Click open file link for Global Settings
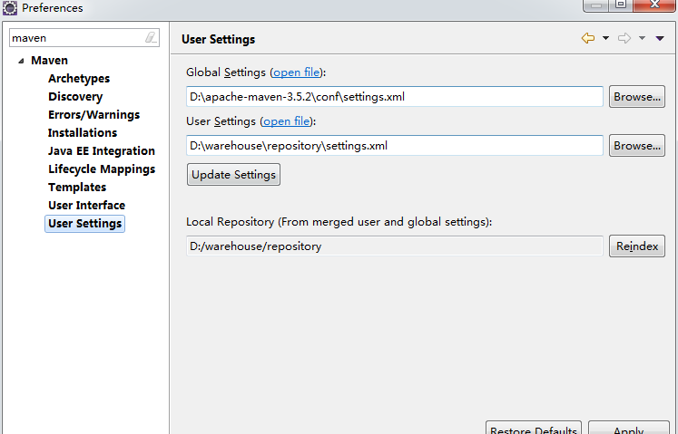The width and height of the screenshot is (678, 434). coord(297,72)
